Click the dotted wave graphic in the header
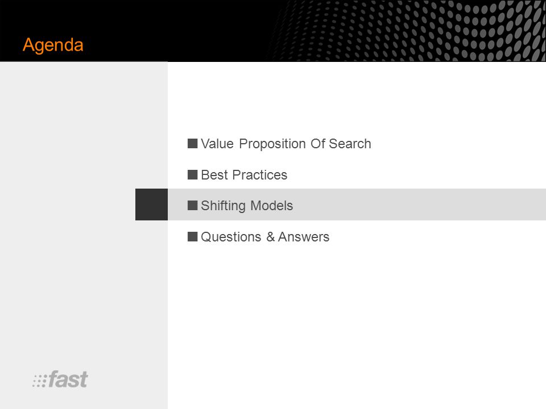Screen dimensions: 546x409 click(x=406, y=31)
